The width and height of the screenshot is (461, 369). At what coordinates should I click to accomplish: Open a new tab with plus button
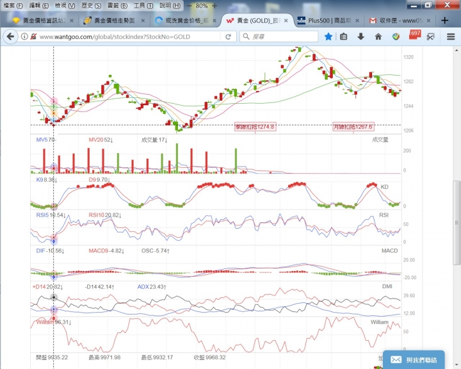[446, 20]
